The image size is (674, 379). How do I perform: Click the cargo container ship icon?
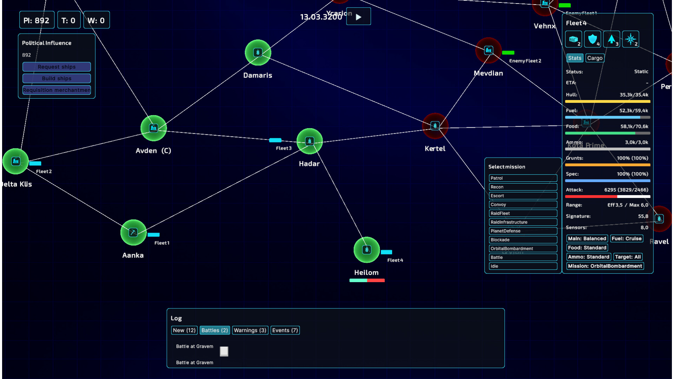(x=573, y=39)
